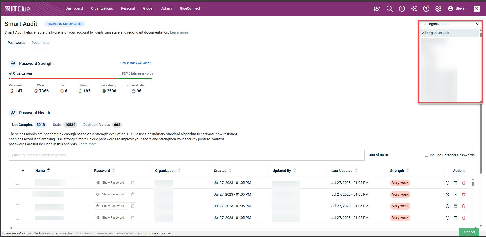Copy first row's password with clipboard icon
The width and height of the screenshot is (486, 237).
click(133, 183)
